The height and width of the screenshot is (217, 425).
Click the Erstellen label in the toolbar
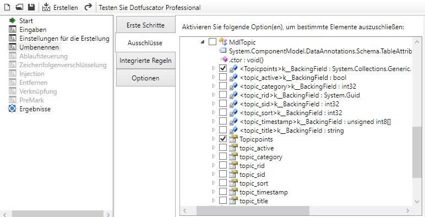pos(66,8)
